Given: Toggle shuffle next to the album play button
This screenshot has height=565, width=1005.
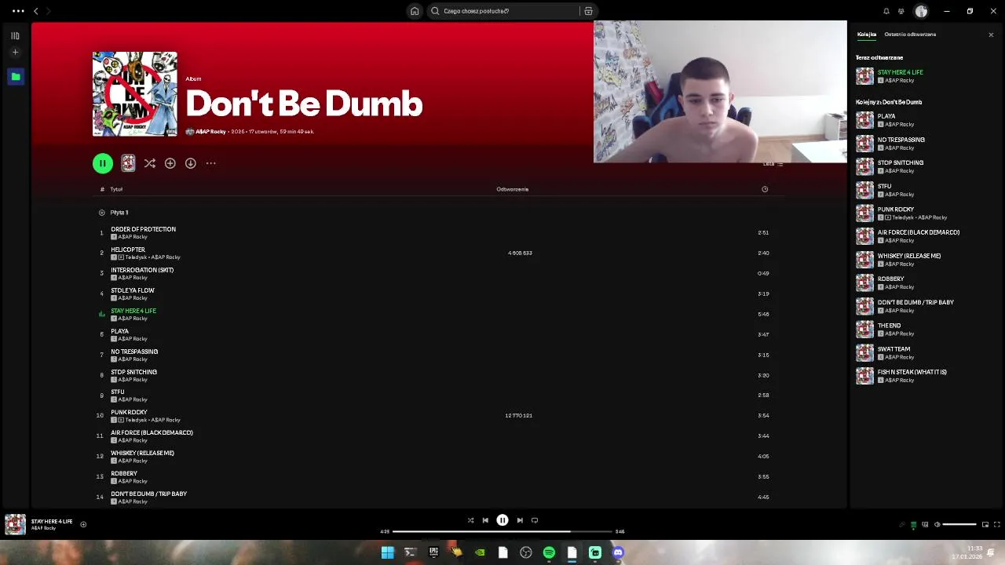Looking at the screenshot, I should click(149, 163).
